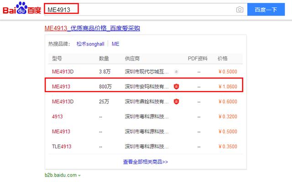This screenshot has width=292, height=182.
Task: Open ME4913 model in 800万 row
Action: 61,86
